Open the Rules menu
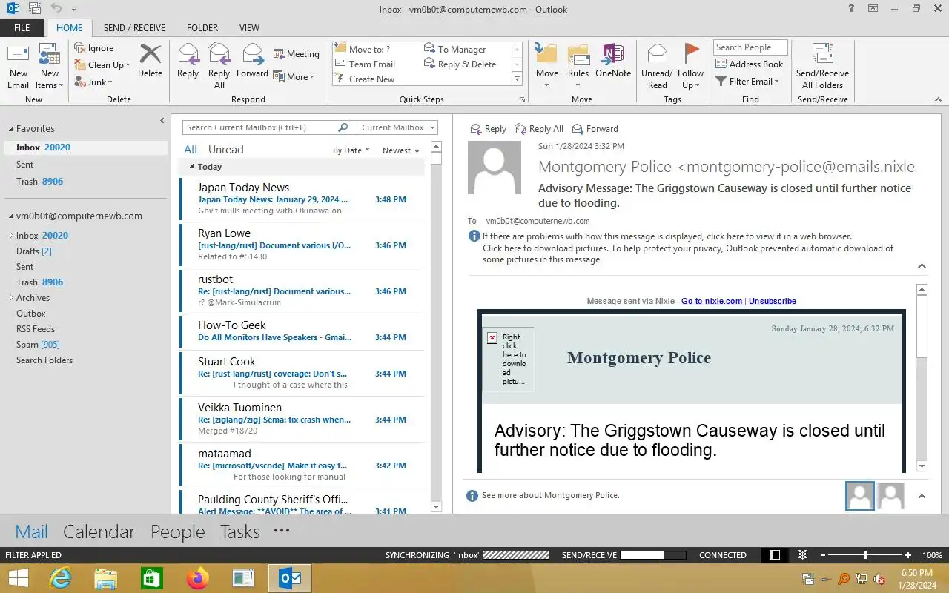The image size is (949, 593). point(578,66)
